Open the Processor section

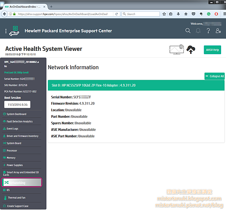[12, 150]
